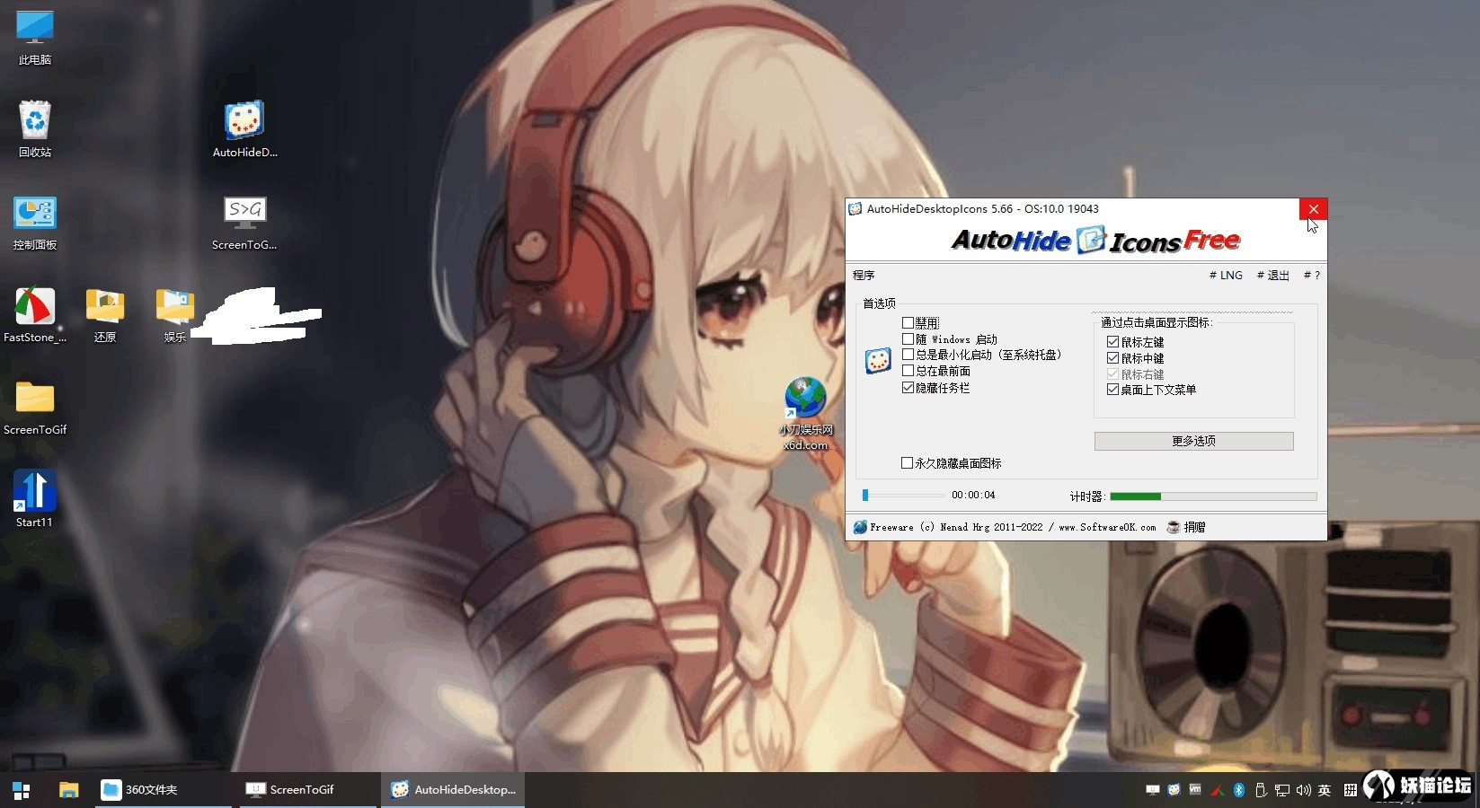The image size is (1480, 808).
Task: Open the # ? help menu
Action: pos(1312,276)
